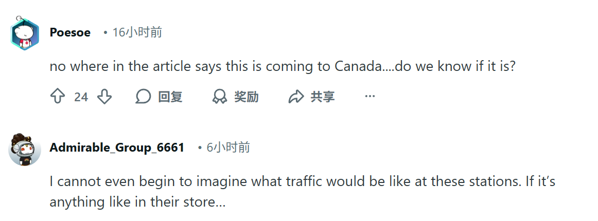Visit Poesoe's user profile name
598x221 pixels.
point(70,32)
